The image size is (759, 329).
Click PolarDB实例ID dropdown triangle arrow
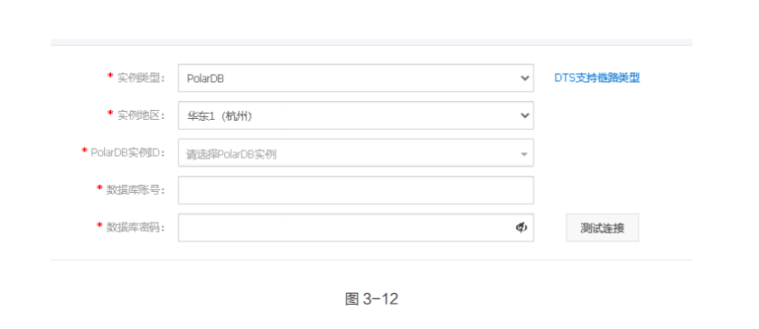[x=524, y=154]
